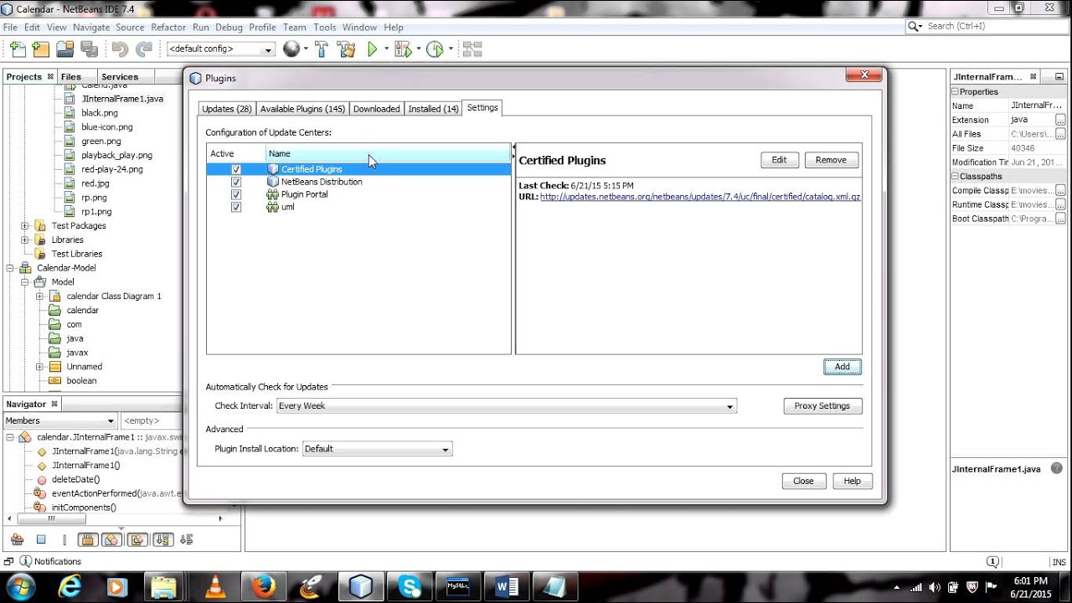Click the Add update center button
Viewport: 1072px width, 603px height.
tap(842, 367)
